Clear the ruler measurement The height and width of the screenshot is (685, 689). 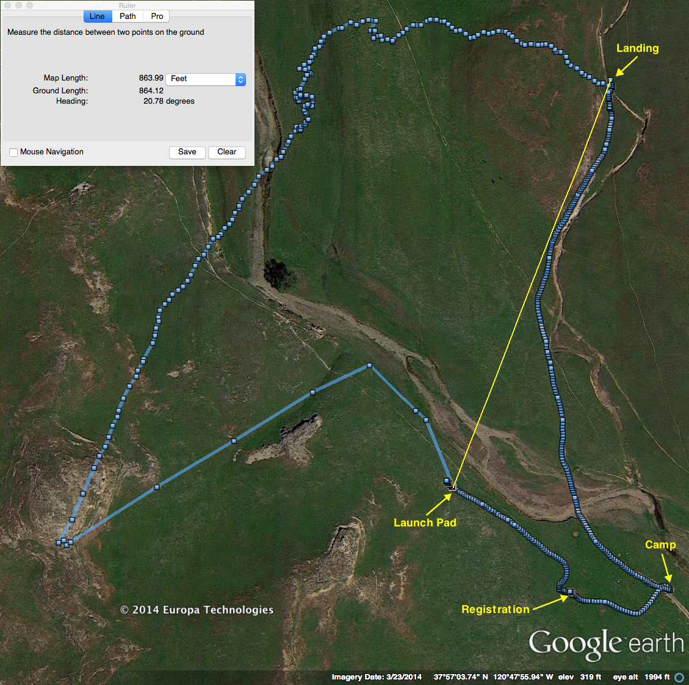coord(226,152)
